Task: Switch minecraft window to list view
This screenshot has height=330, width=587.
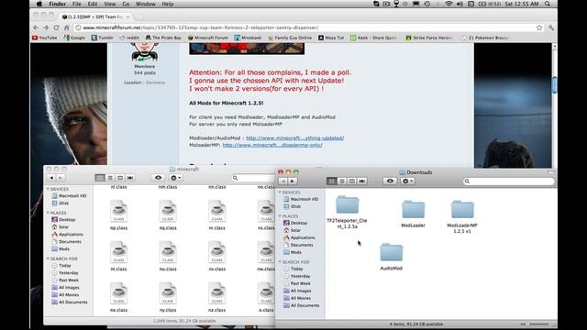Action: click(110, 178)
